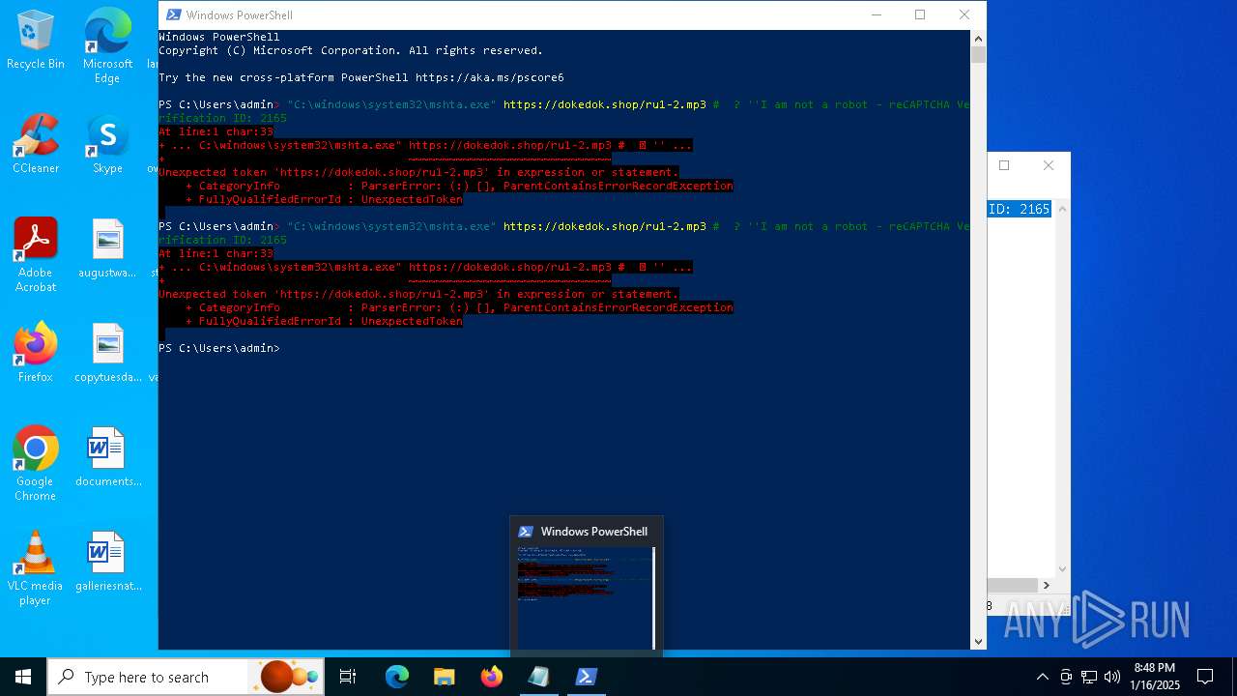Open the Google Chrome desktop shortcut
The height and width of the screenshot is (696, 1237).
36,464
